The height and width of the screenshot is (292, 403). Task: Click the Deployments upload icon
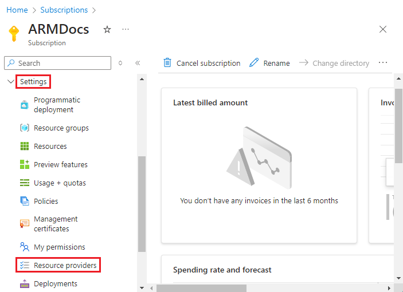[25, 283]
